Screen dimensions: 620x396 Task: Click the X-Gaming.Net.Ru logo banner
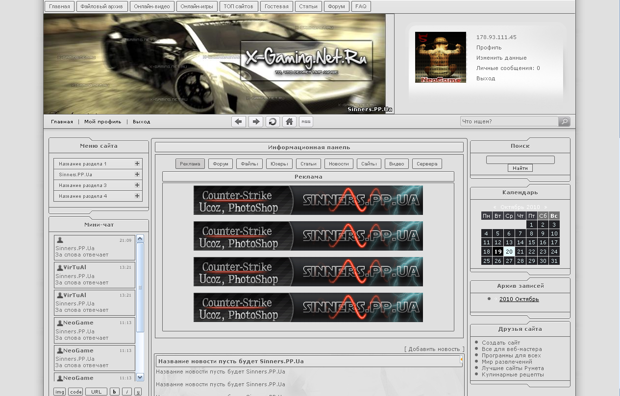306,60
